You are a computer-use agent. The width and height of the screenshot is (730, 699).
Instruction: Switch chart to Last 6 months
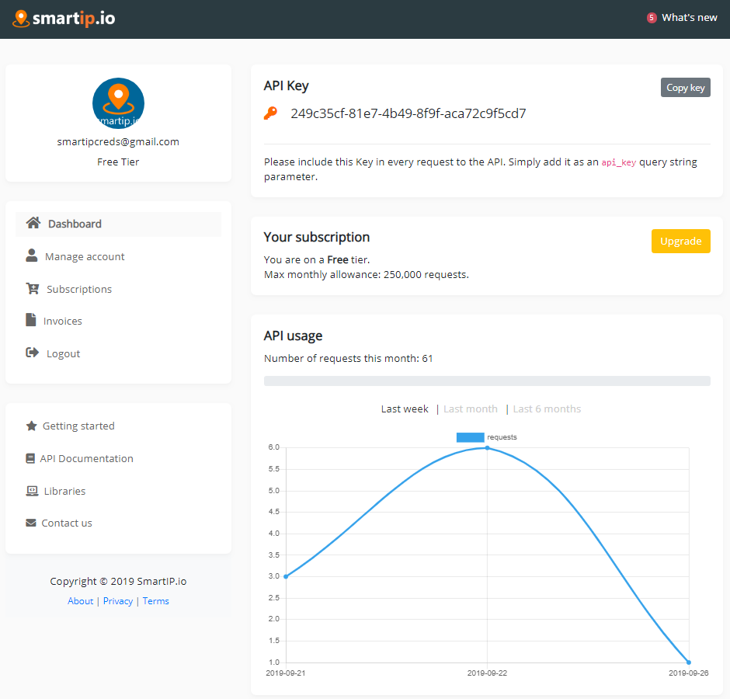pyautogui.click(x=547, y=409)
